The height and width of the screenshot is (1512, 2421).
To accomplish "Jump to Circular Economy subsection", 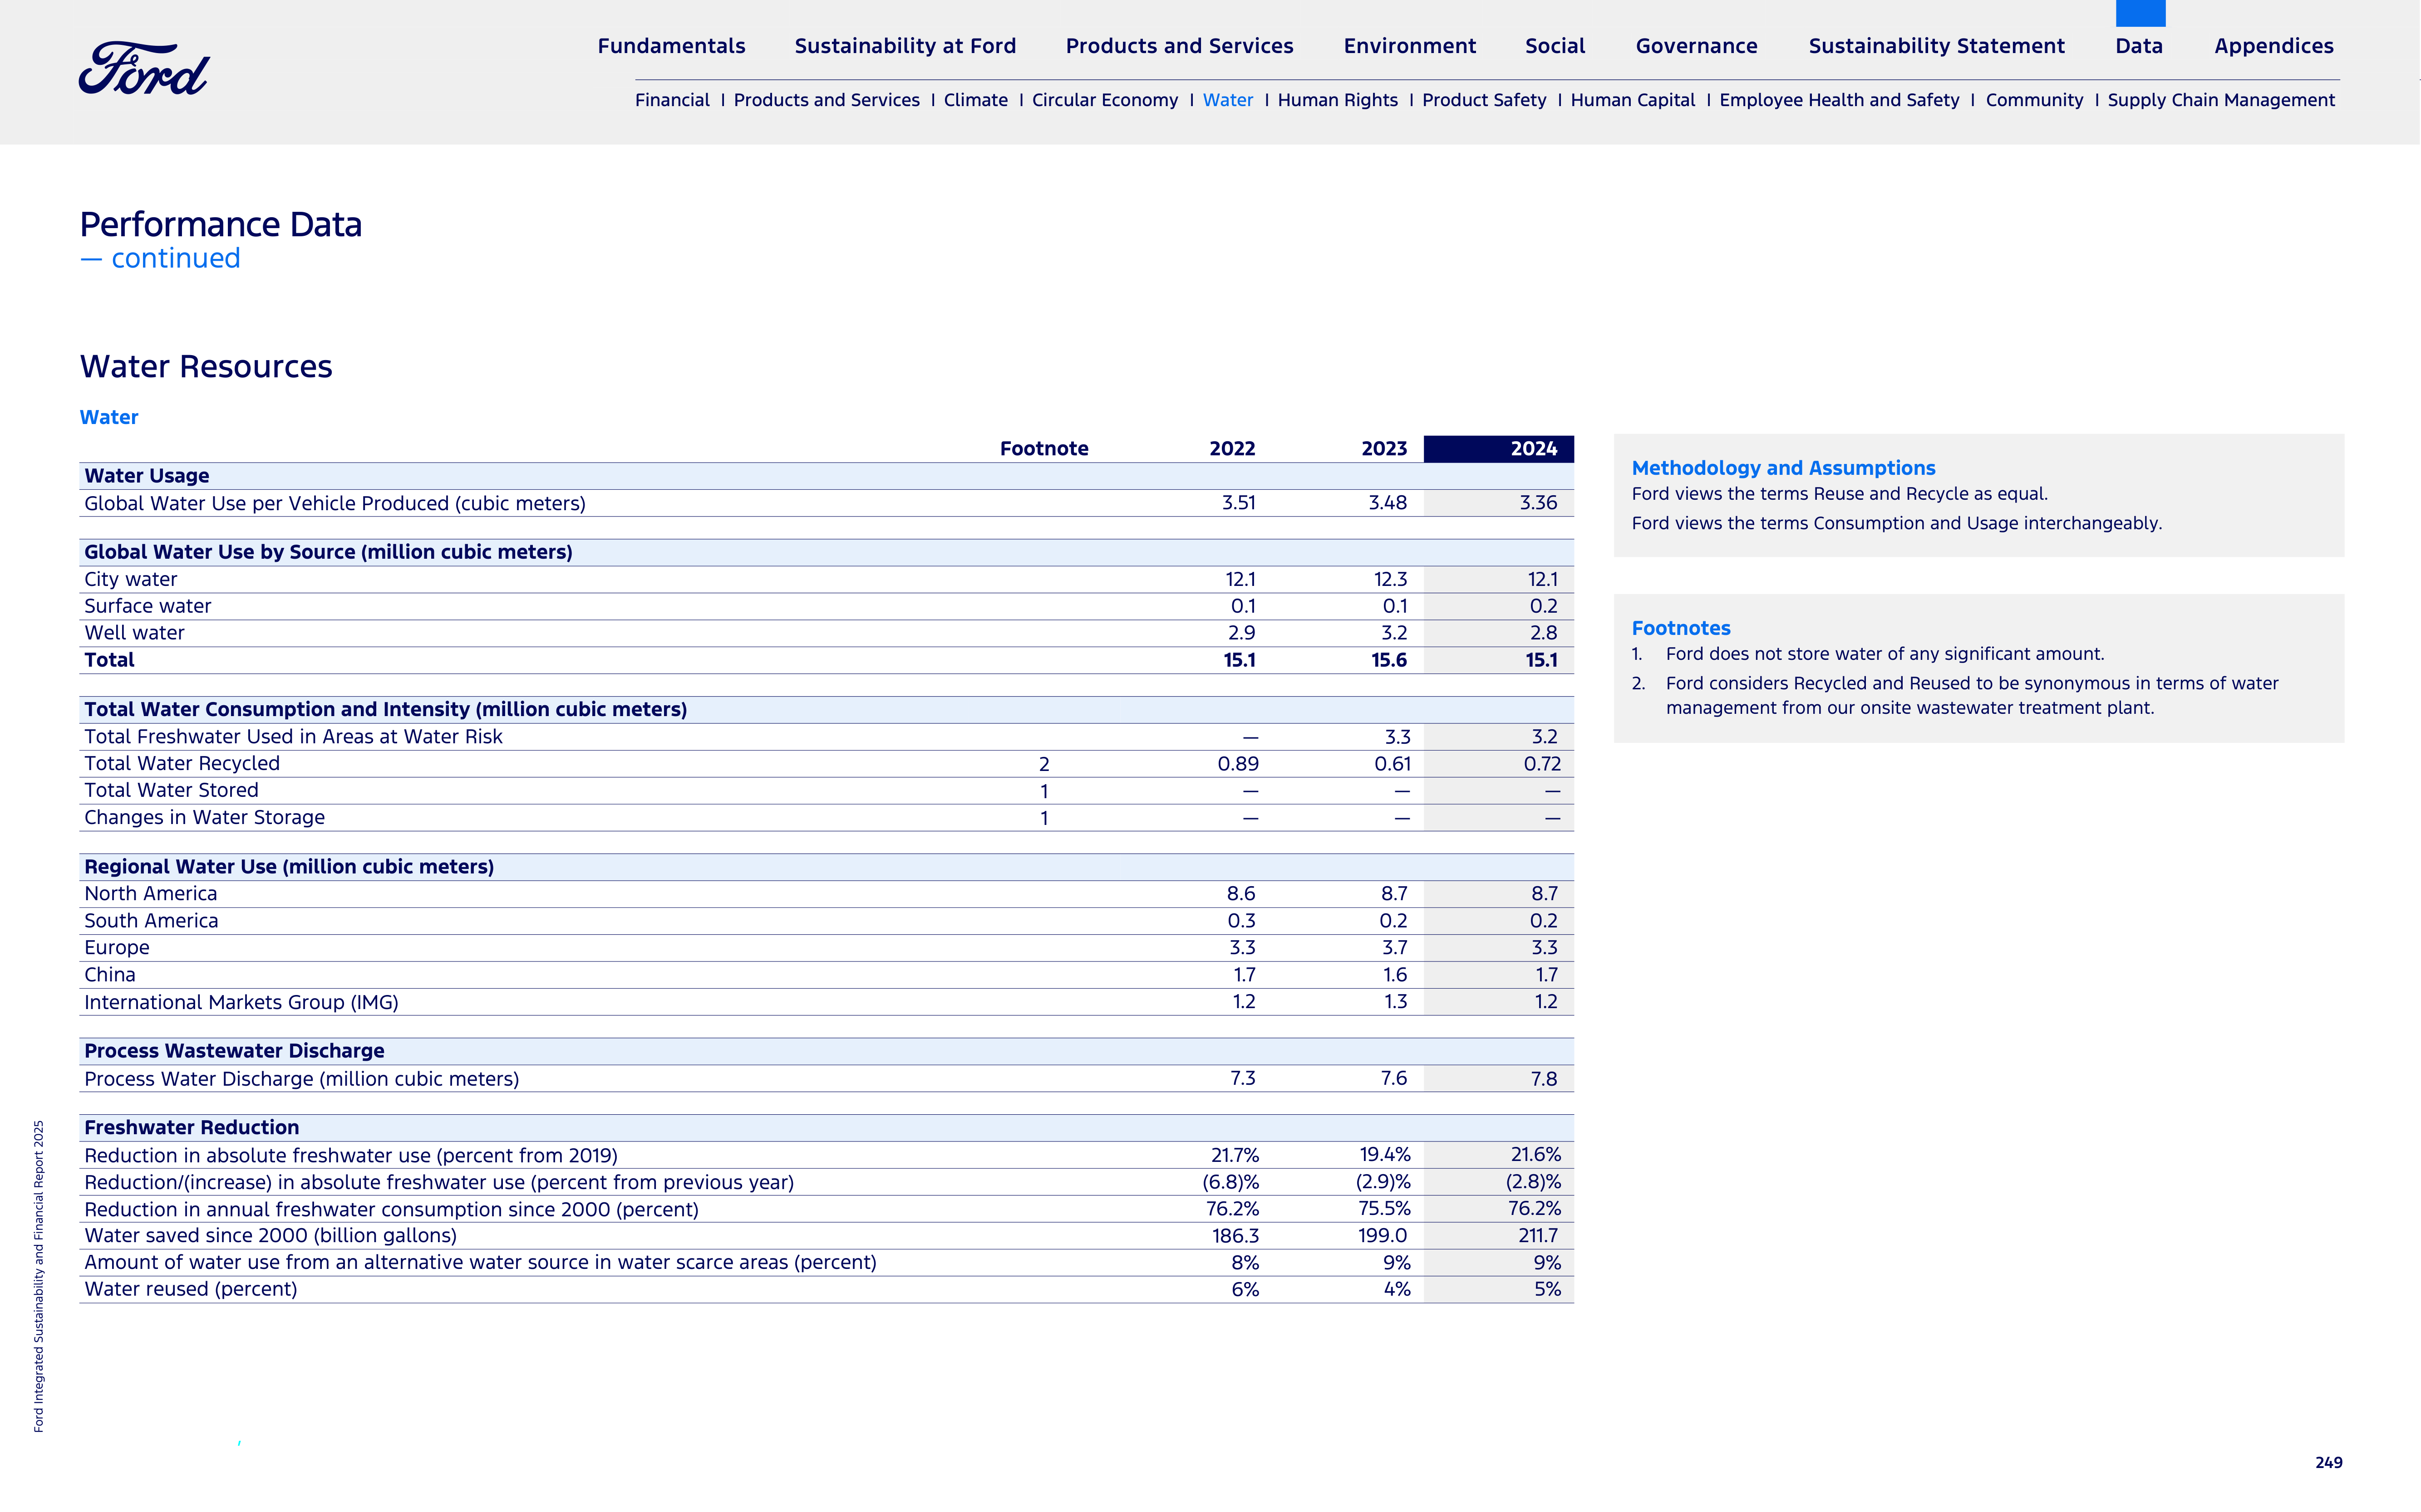I will point(1105,100).
